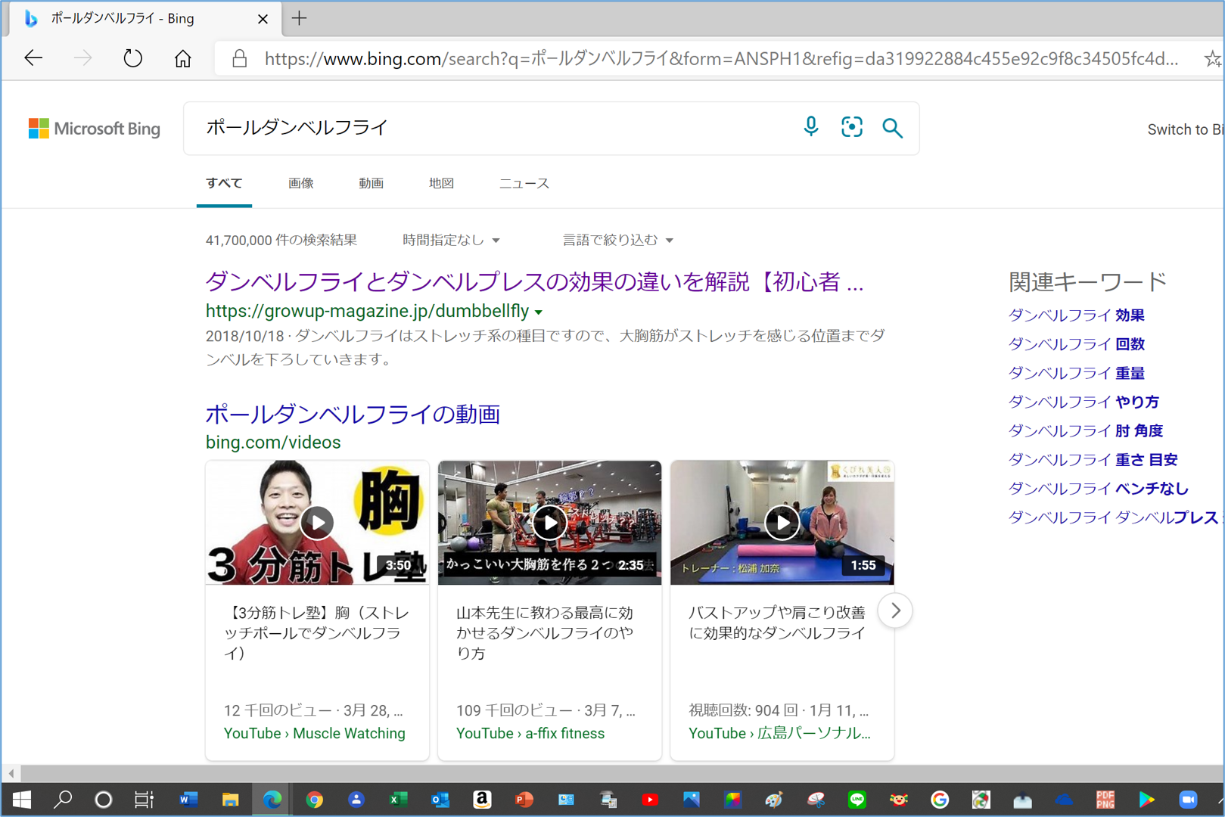Open related keyword ダンベルフライ 効果
The image size is (1225, 817).
coord(1076,315)
